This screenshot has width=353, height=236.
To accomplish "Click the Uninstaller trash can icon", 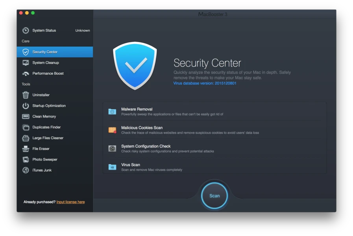I will click(26, 95).
